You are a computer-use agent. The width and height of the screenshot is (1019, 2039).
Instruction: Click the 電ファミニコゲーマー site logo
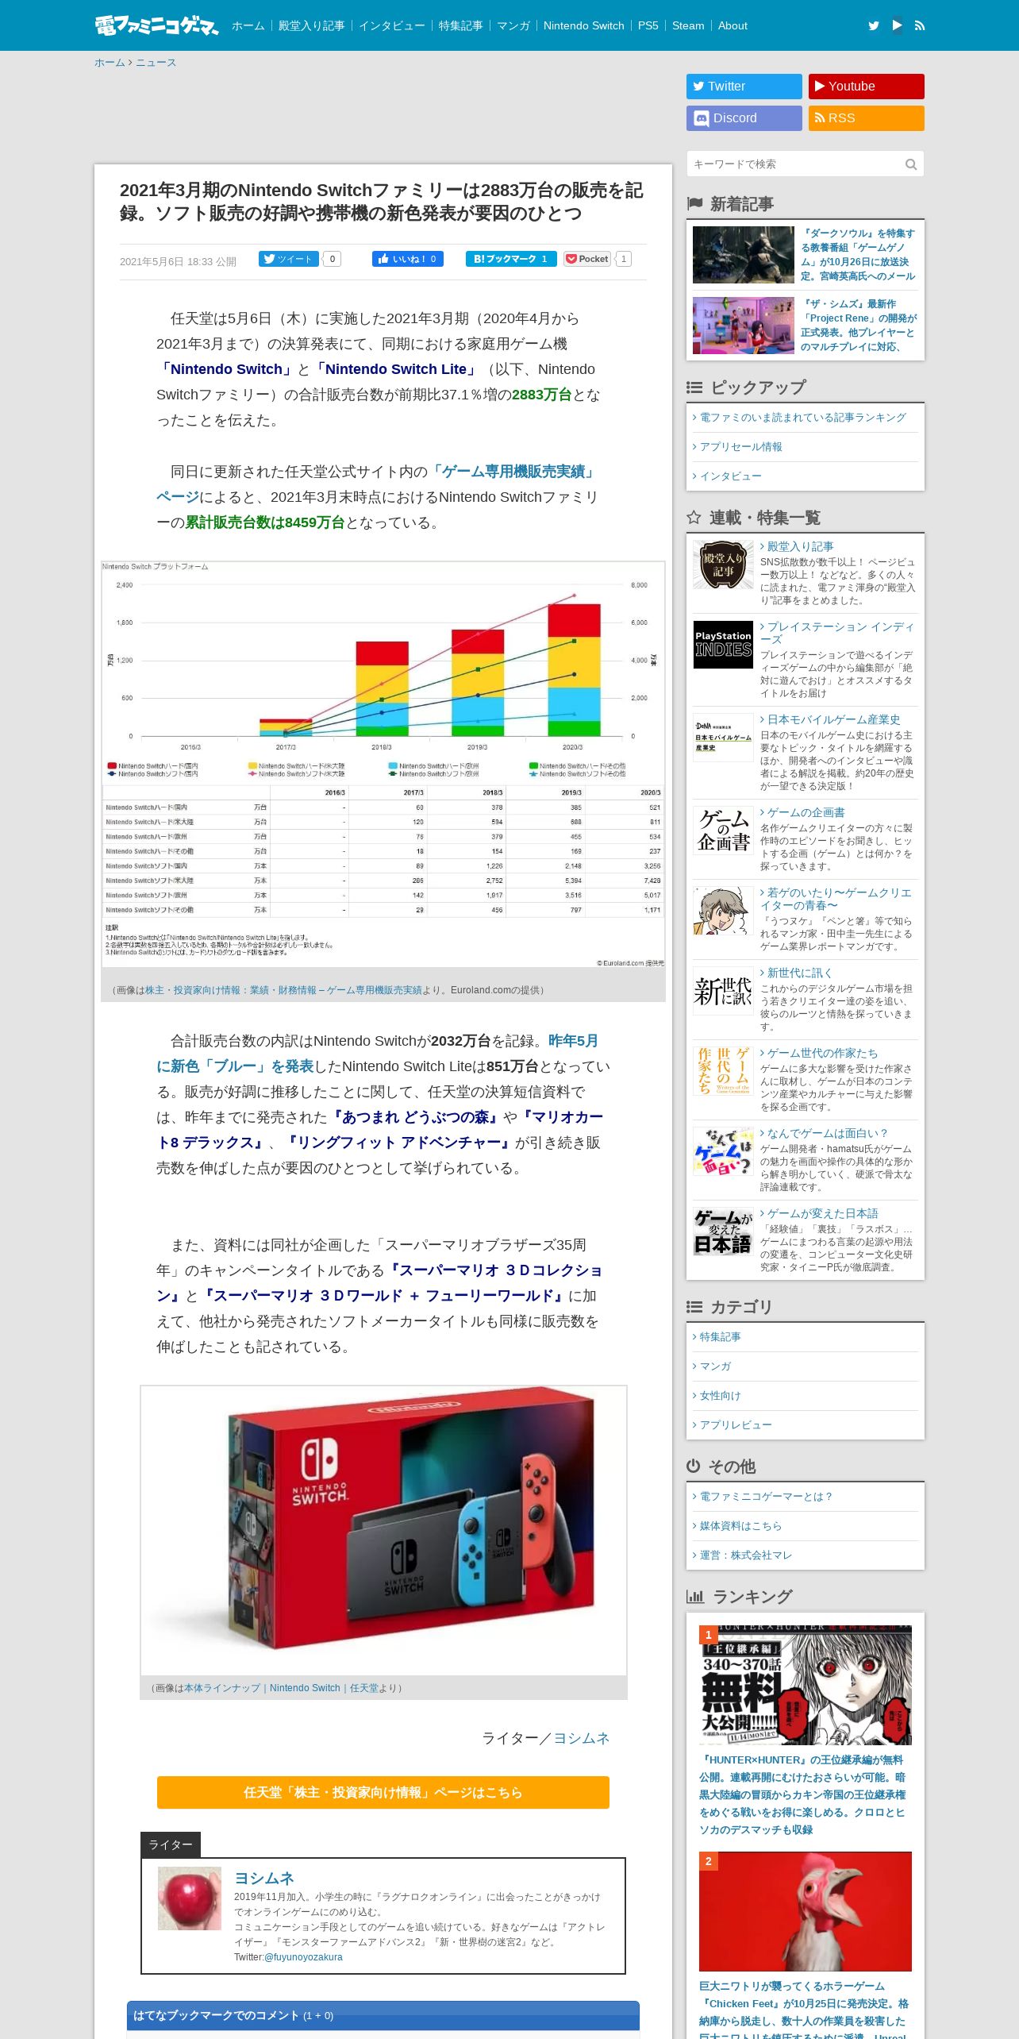coord(156,25)
